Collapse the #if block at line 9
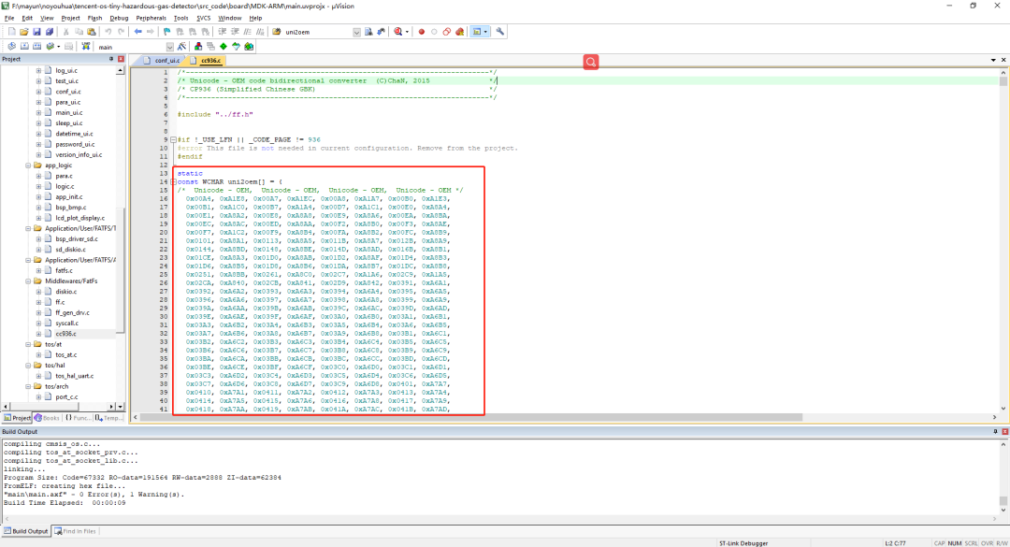Image resolution: width=1010 pixels, height=547 pixels. point(173,140)
